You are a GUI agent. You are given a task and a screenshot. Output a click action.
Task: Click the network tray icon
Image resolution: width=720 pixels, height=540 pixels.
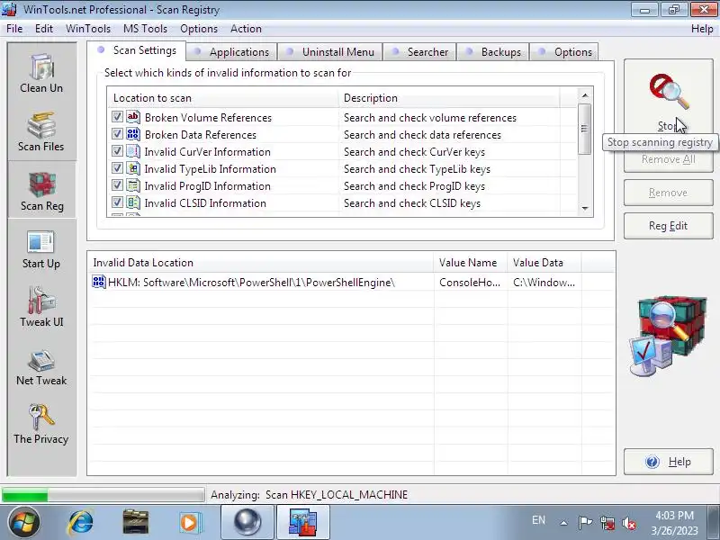(x=607, y=523)
